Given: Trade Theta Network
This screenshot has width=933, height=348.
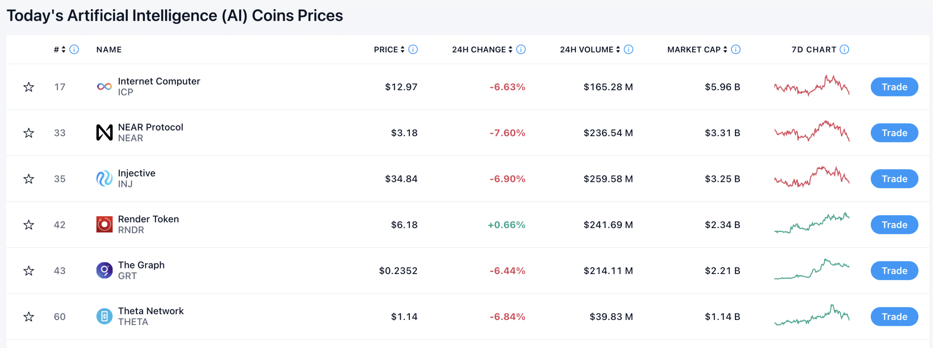Looking at the screenshot, I should [x=894, y=317].
